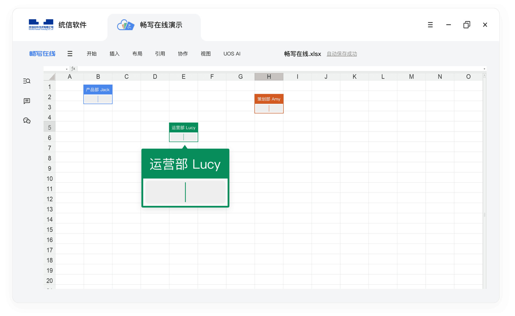
Task: Open the 视图 menu
Action: [x=205, y=54]
